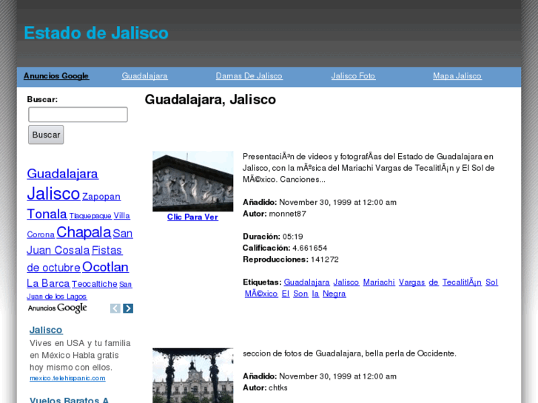Click the Mariachi etiqueta link
The height and width of the screenshot is (403, 538).
pyautogui.click(x=379, y=282)
